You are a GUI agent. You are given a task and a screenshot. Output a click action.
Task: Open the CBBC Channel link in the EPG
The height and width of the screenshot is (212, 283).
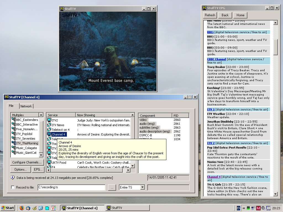tap(217, 59)
